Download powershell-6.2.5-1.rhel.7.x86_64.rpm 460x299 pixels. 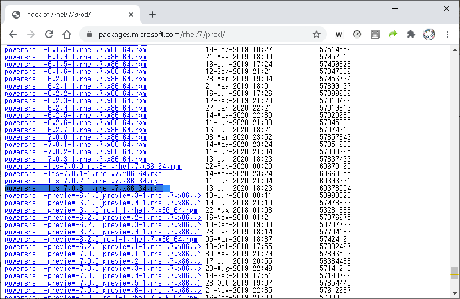75,116
